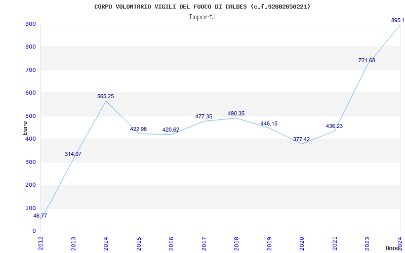
Task: Select the 436.23 data point label
Action: pyautogui.click(x=334, y=126)
